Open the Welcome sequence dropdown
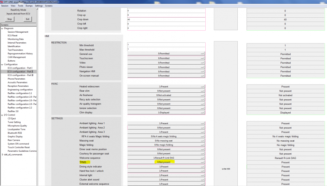The width and height of the screenshot is (327, 186). point(166,158)
